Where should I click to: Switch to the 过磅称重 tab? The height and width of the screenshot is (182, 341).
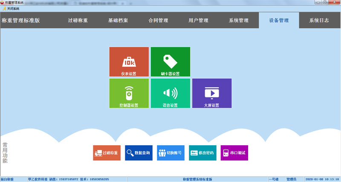coord(78,21)
